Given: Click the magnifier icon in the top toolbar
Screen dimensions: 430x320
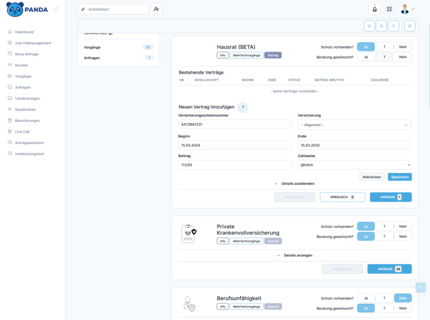Looking at the screenshot, I should tap(394, 26).
